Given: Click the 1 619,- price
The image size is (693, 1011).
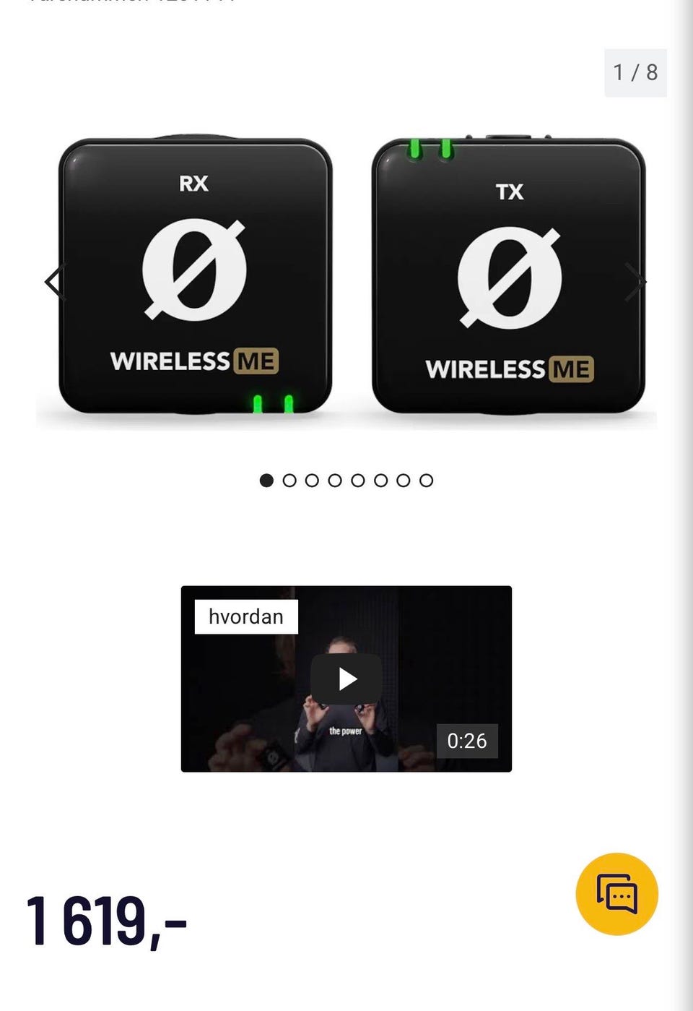Looking at the screenshot, I should point(107,920).
